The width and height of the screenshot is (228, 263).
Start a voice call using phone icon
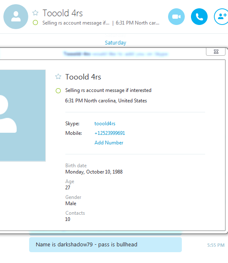point(199,17)
